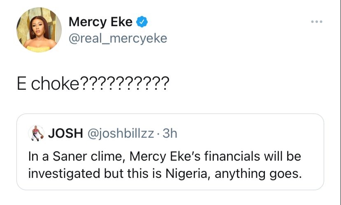Select the @real_mercyeke handle
Viewport: 341px width, 205px height.
click(118, 38)
